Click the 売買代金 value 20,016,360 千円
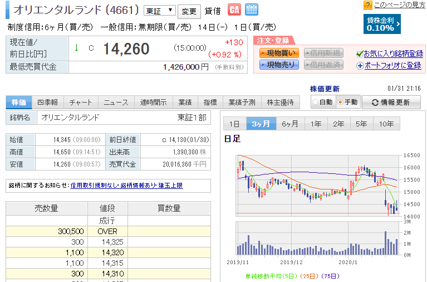The height and width of the screenshot is (282, 427). tap(184, 164)
